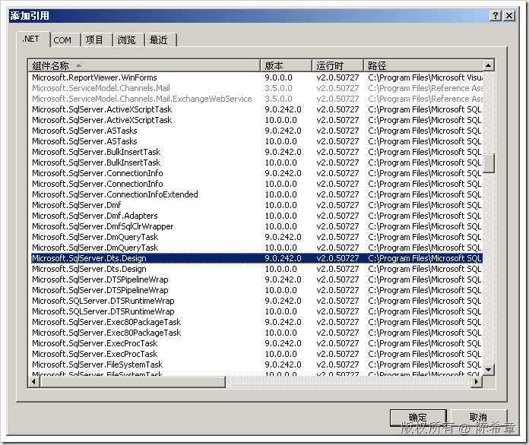Open the 浏览 tab
529x445 pixels.
click(128, 40)
